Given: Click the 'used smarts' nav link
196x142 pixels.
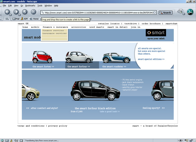Looking at the screenshot, I should tap(97, 27).
